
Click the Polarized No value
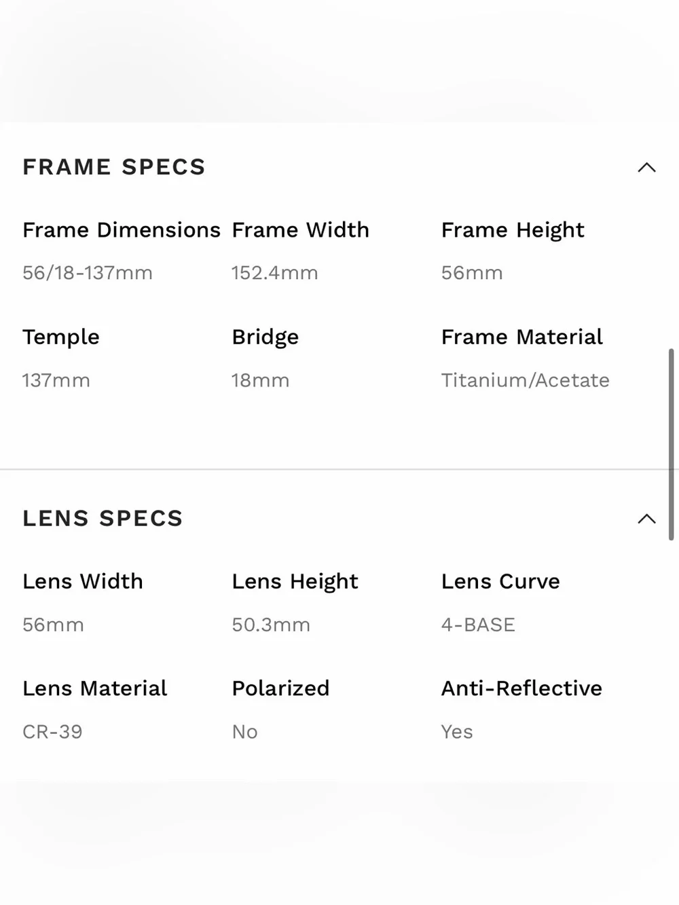tap(245, 732)
